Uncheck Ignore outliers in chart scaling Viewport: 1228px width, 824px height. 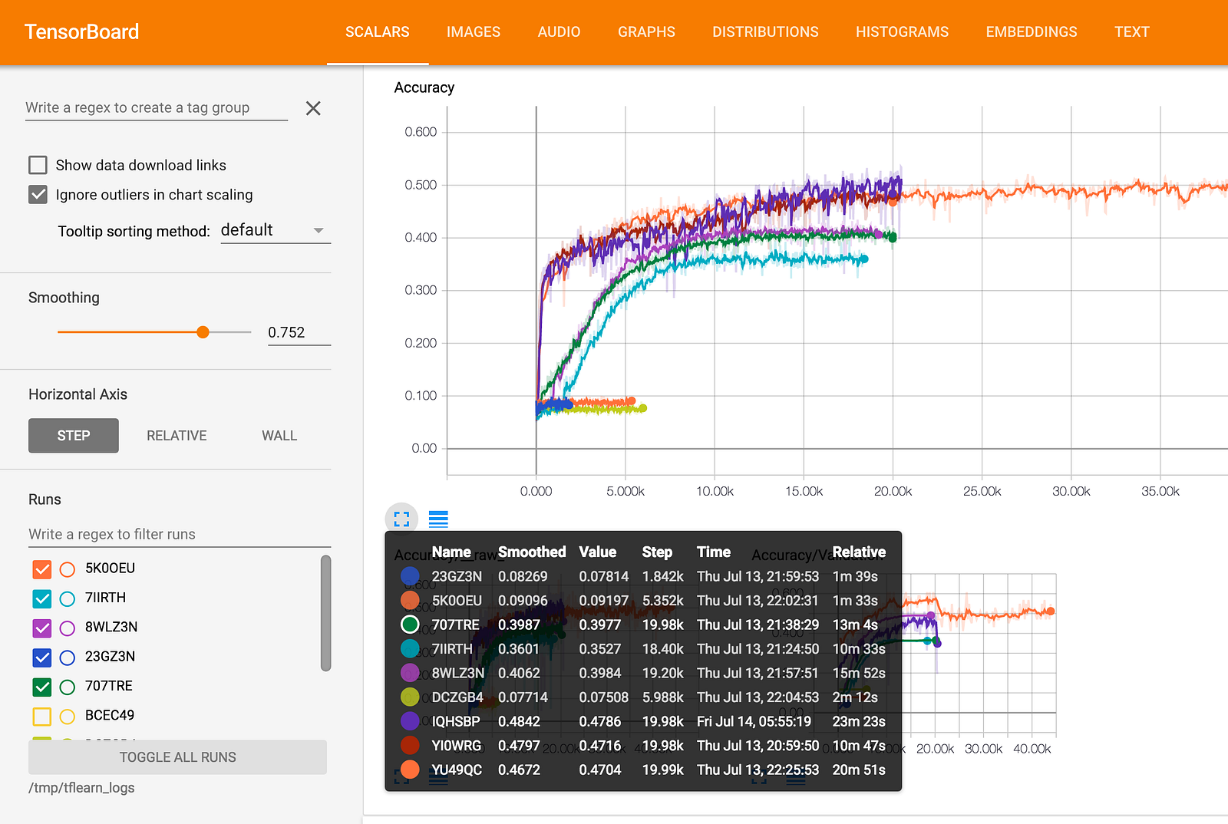point(38,195)
